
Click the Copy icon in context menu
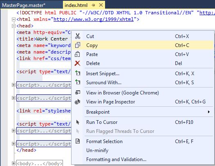[78, 45]
